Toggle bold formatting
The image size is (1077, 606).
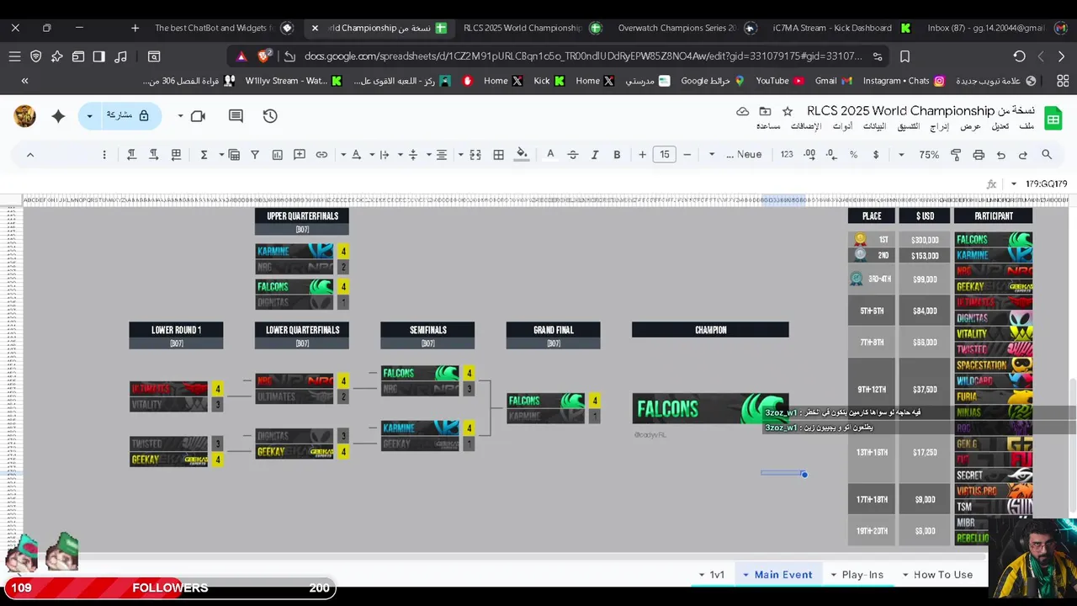tap(617, 155)
